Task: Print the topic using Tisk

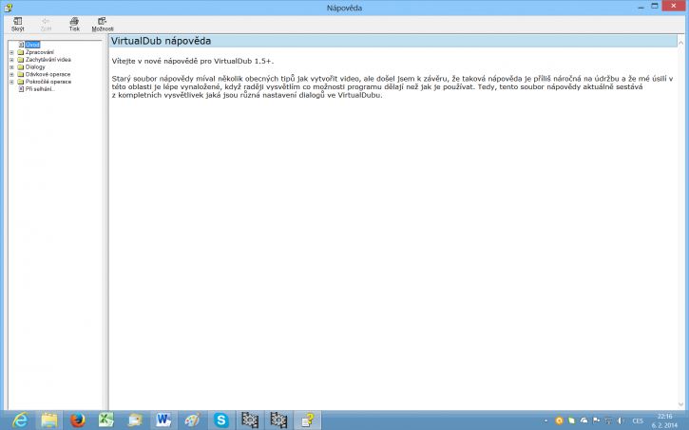Action: click(74, 24)
